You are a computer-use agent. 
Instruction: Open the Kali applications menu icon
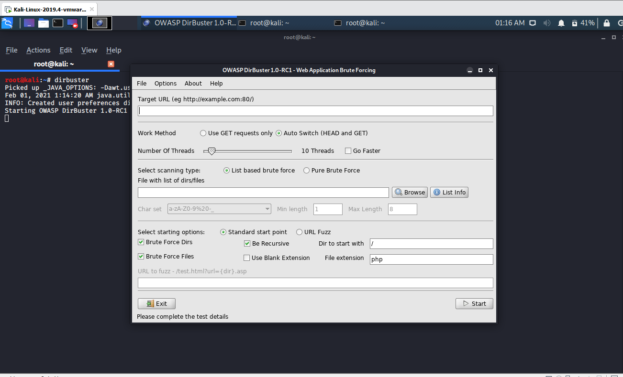click(7, 23)
